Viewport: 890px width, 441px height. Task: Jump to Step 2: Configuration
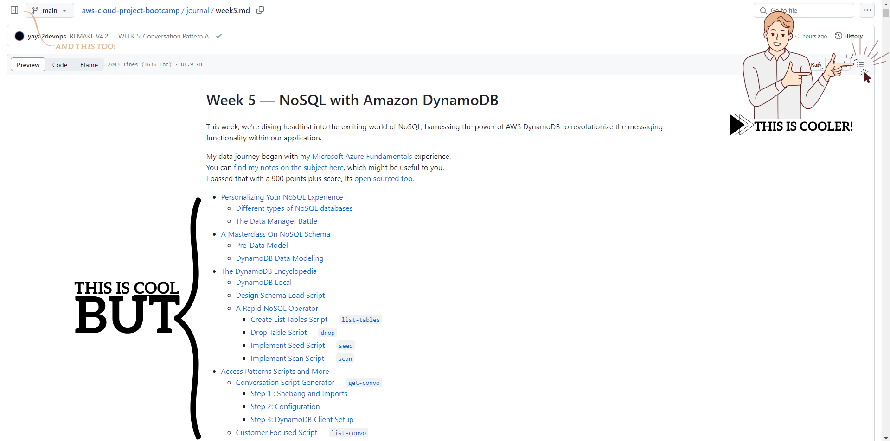[285, 407]
